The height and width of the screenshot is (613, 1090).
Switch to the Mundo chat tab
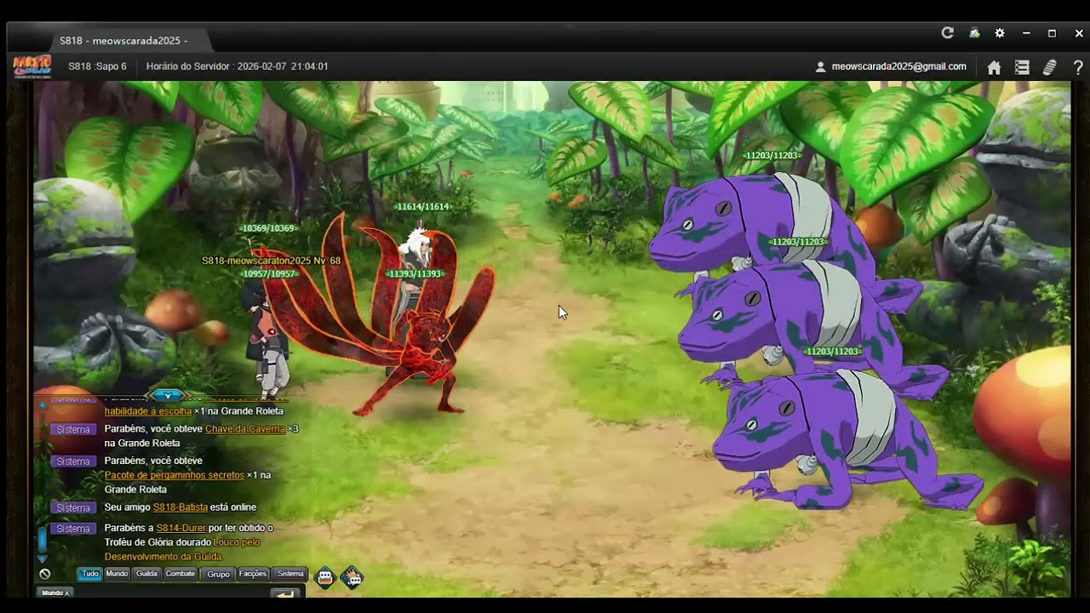(x=117, y=574)
